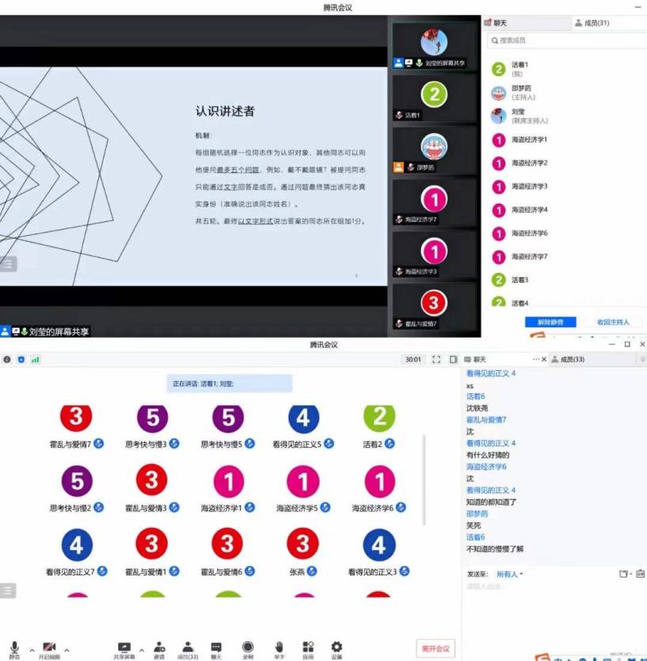Open the 所有人 recipient dropdown in chat

click(509, 574)
